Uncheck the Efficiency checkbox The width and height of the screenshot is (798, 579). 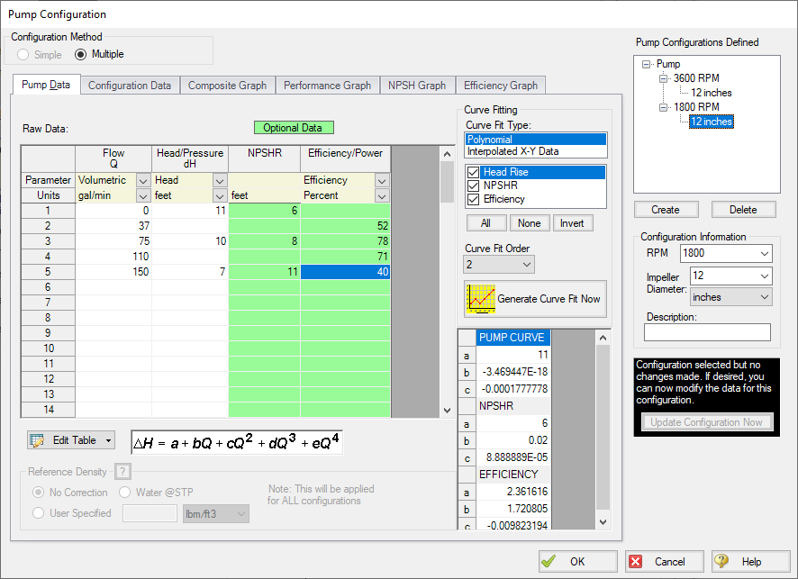(x=474, y=199)
